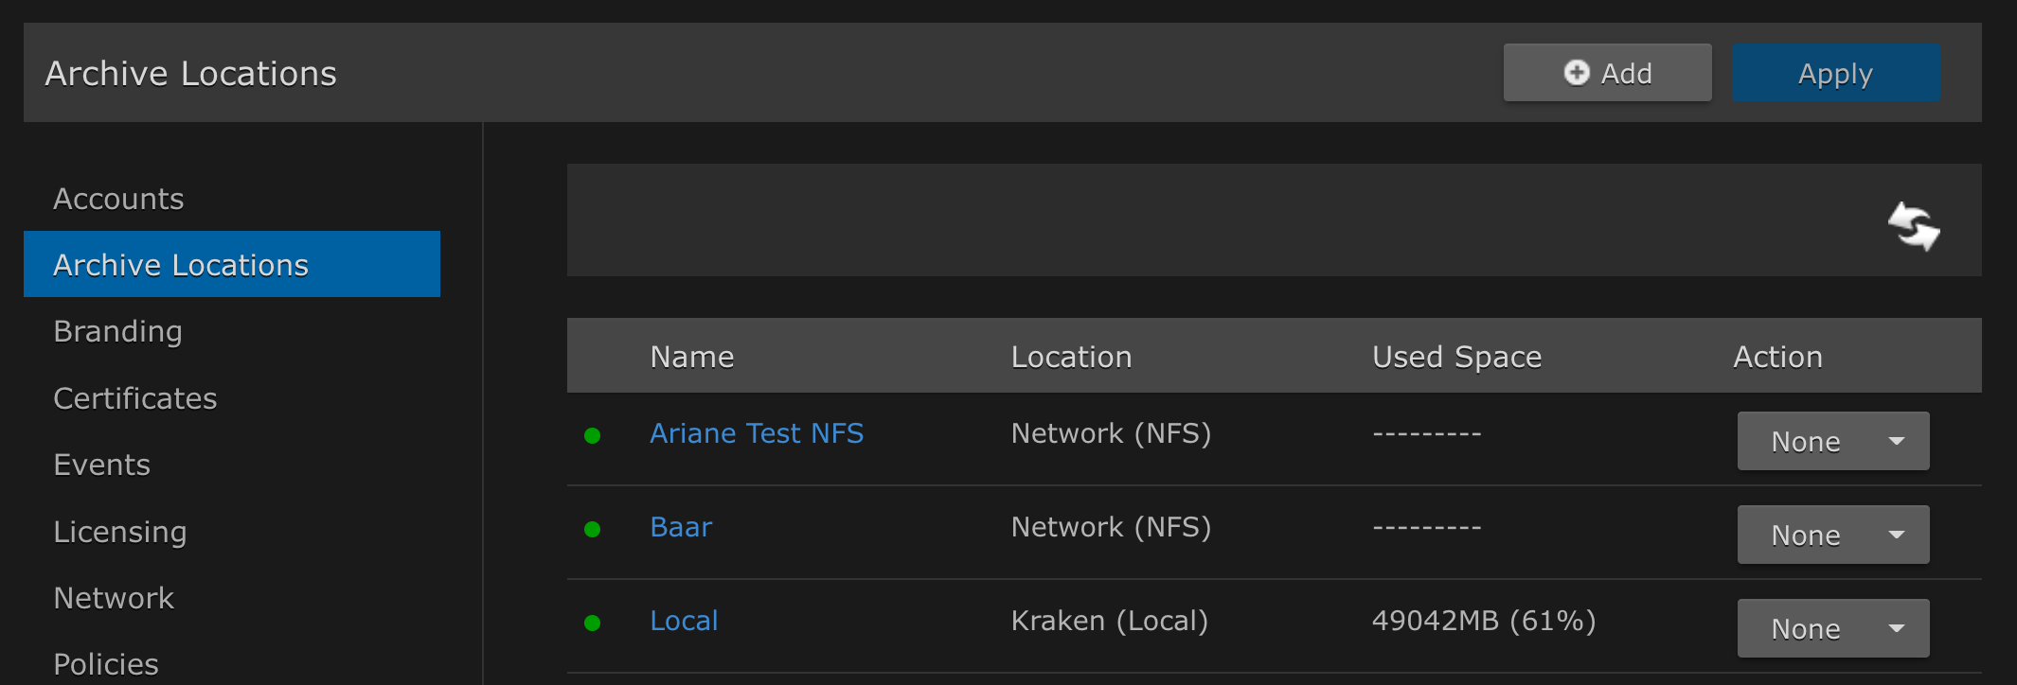
Task: Click the Add button with plus icon
Action: point(1607,73)
